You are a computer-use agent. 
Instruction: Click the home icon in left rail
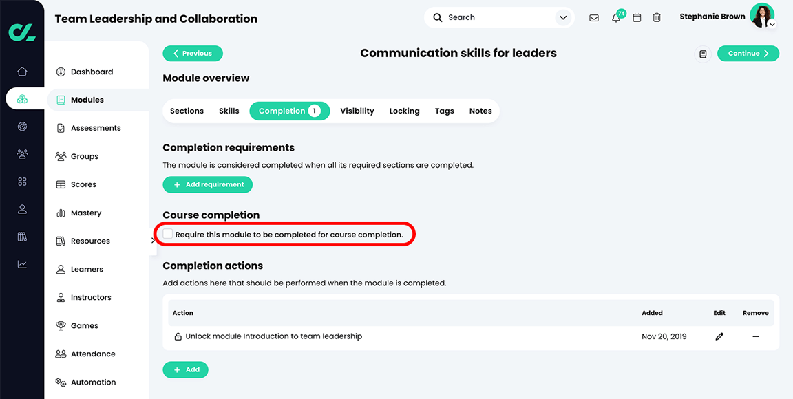[x=22, y=72]
